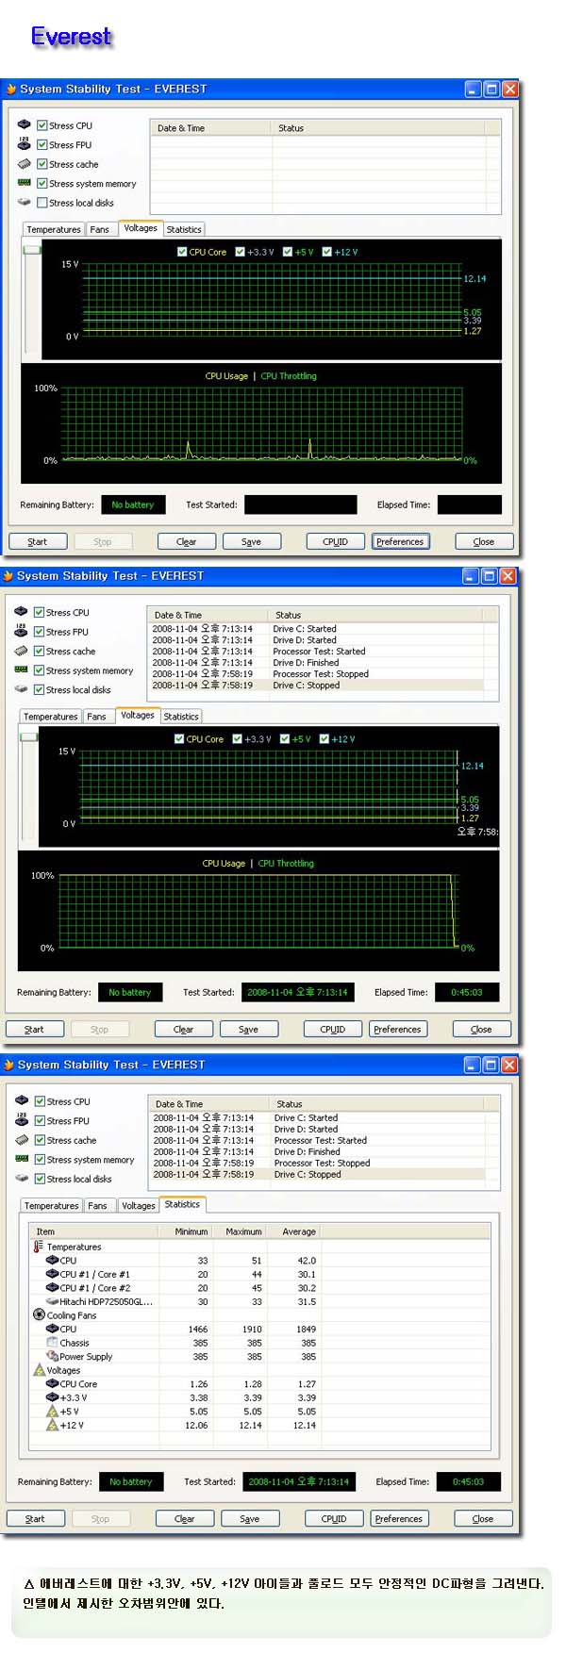Image resolution: width=566 pixels, height=1669 pixels.
Task: Click the Elapsed Time value 0:45:03 in middle window
Action: (466, 992)
